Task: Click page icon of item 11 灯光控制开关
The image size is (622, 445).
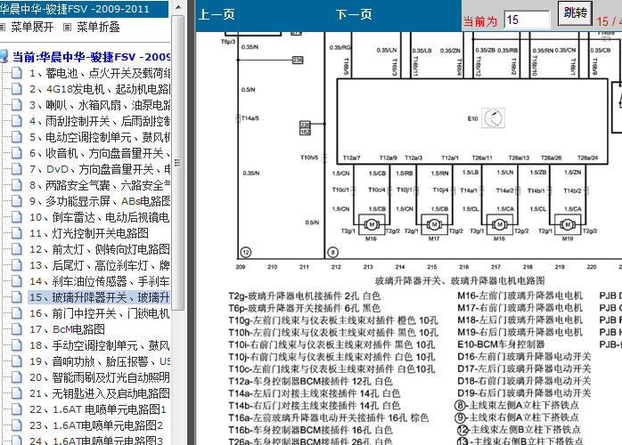Action: coord(17,233)
